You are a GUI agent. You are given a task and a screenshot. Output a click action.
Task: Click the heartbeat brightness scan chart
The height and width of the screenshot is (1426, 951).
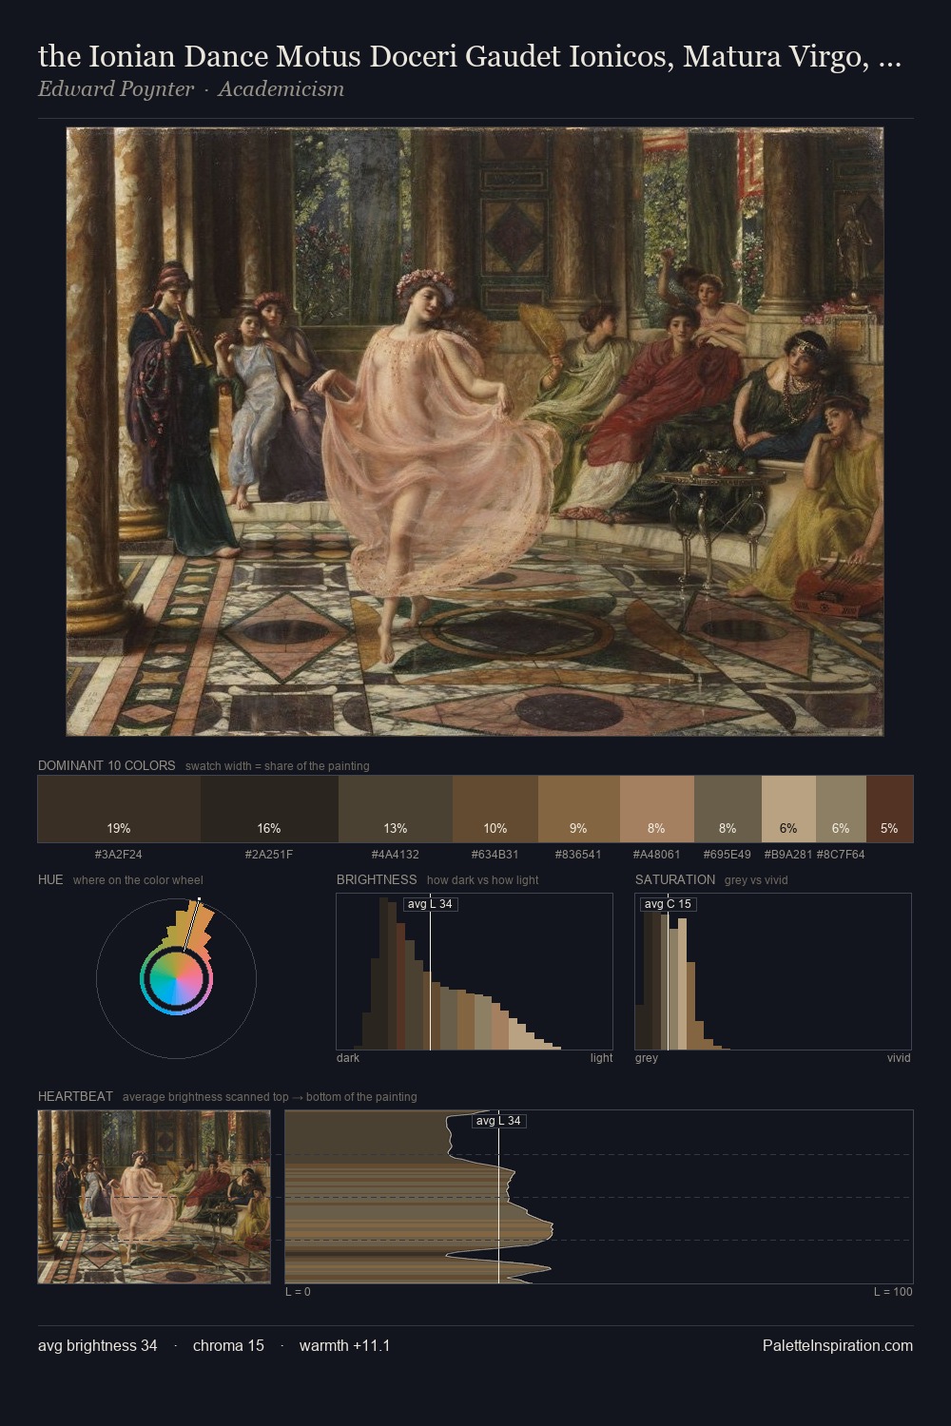tap(599, 1197)
